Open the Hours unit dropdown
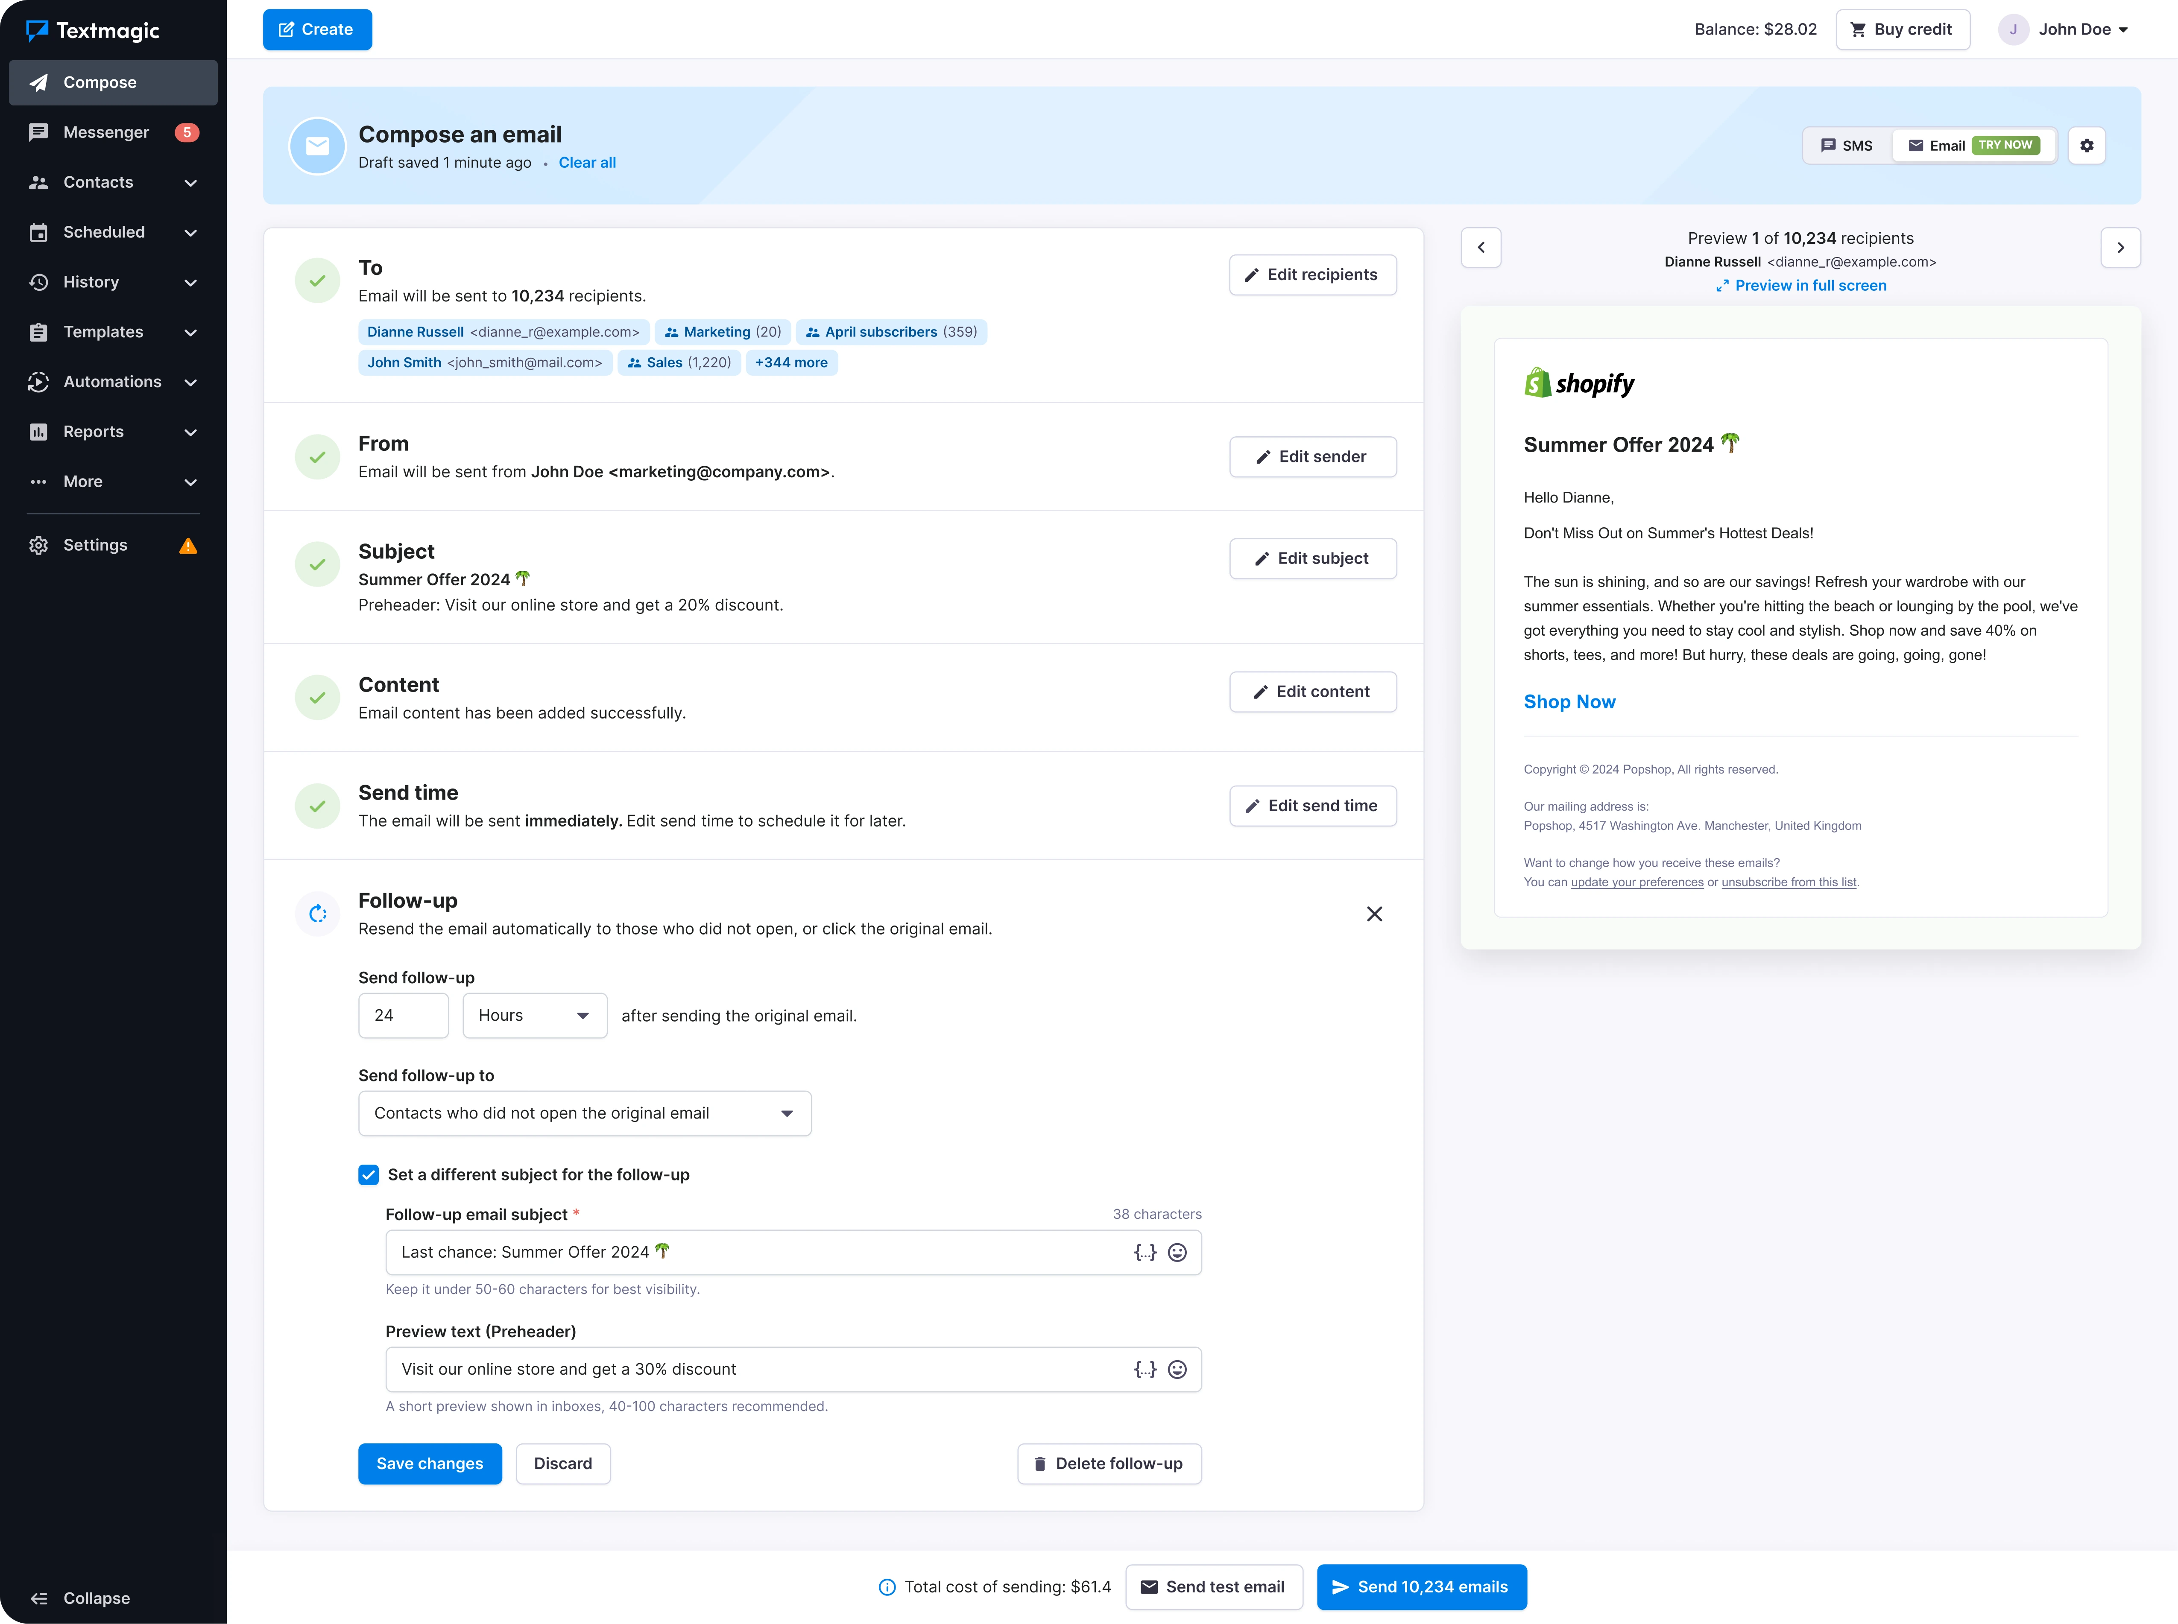Screen dimensions: 2178x1624 tap(535, 1016)
